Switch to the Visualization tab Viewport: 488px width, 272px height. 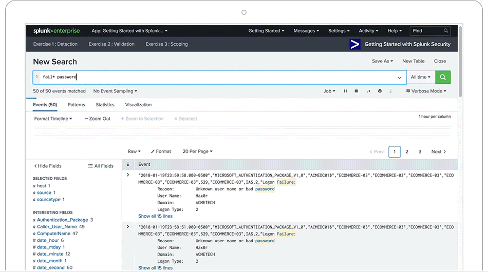(x=138, y=105)
